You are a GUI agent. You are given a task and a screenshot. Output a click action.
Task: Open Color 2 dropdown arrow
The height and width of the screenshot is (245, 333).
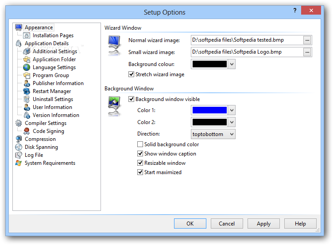232,122
